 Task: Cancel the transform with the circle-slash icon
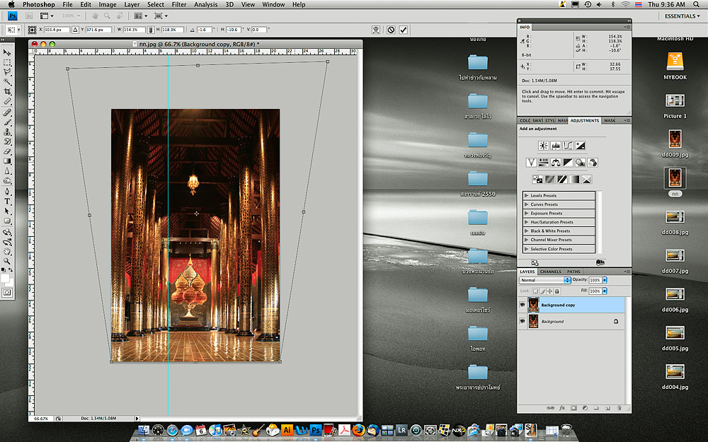(390, 30)
